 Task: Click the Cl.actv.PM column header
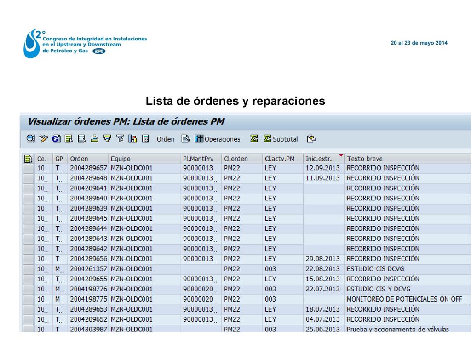pos(283,159)
